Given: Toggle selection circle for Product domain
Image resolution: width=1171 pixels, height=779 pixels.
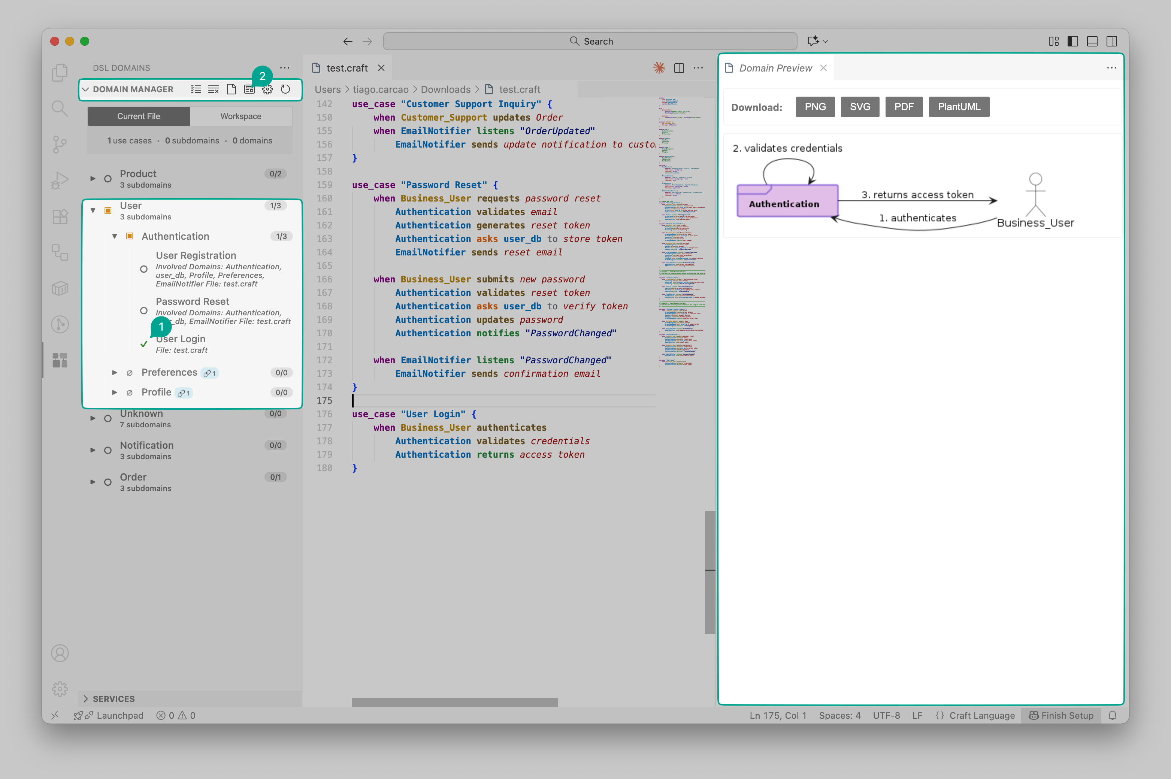Looking at the screenshot, I should (108, 179).
